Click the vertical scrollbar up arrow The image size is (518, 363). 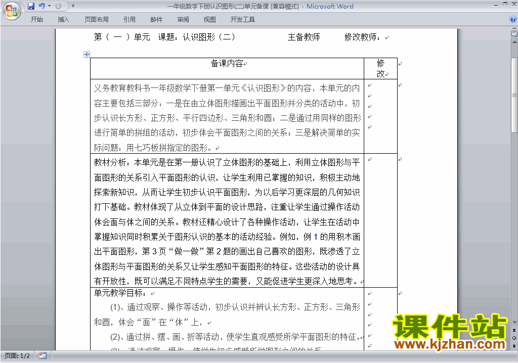click(514, 42)
